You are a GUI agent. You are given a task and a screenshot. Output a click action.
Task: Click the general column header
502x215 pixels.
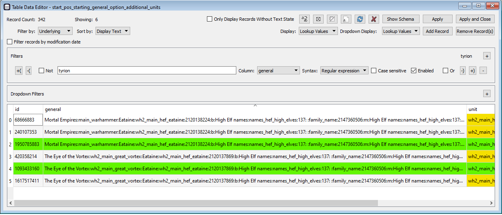coord(255,109)
